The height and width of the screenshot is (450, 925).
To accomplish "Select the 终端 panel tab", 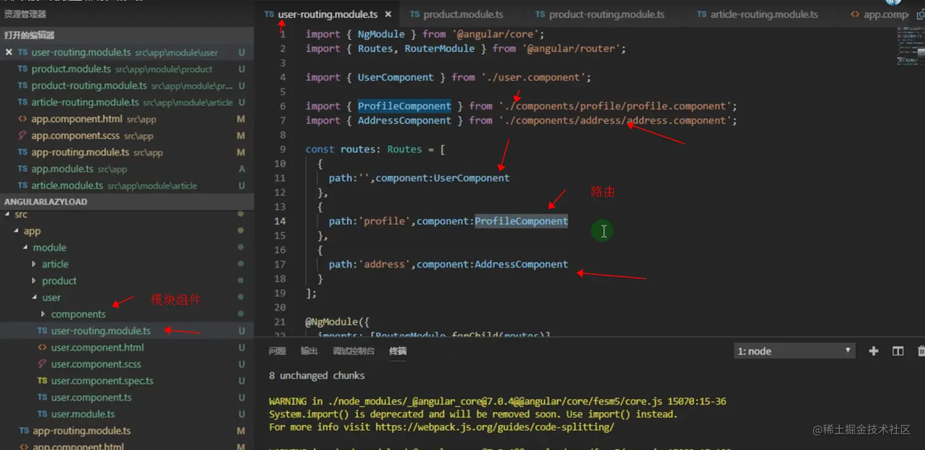I will pos(398,351).
